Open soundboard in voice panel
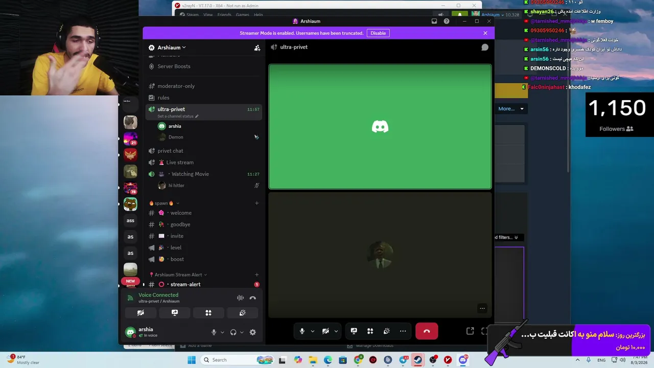 tap(242, 313)
